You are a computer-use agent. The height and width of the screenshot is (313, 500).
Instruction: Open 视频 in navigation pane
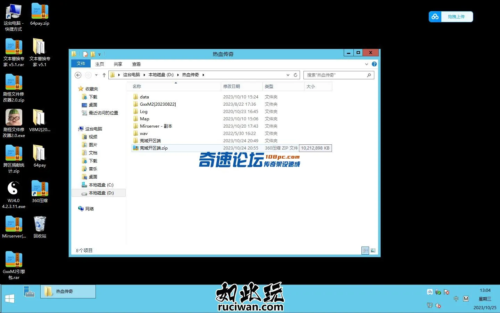click(x=90, y=137)
